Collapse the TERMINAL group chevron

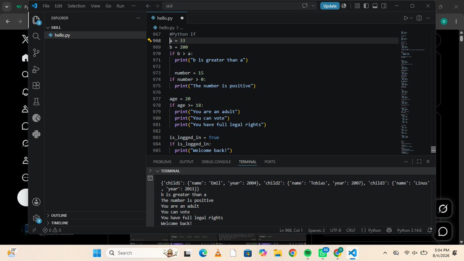pos(157,171)
